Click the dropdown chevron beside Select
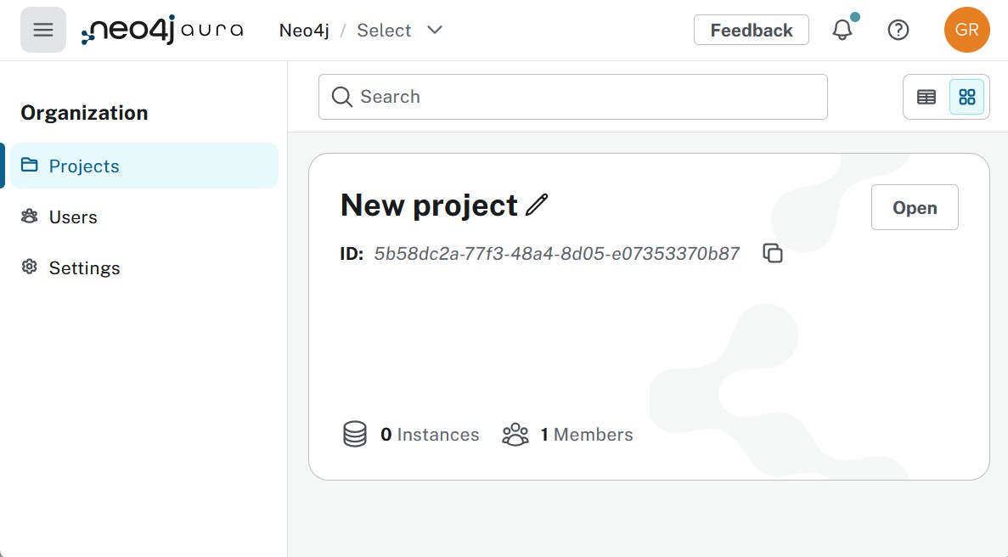This screenshot has height=557, width=1008. (x=435, y=31)
